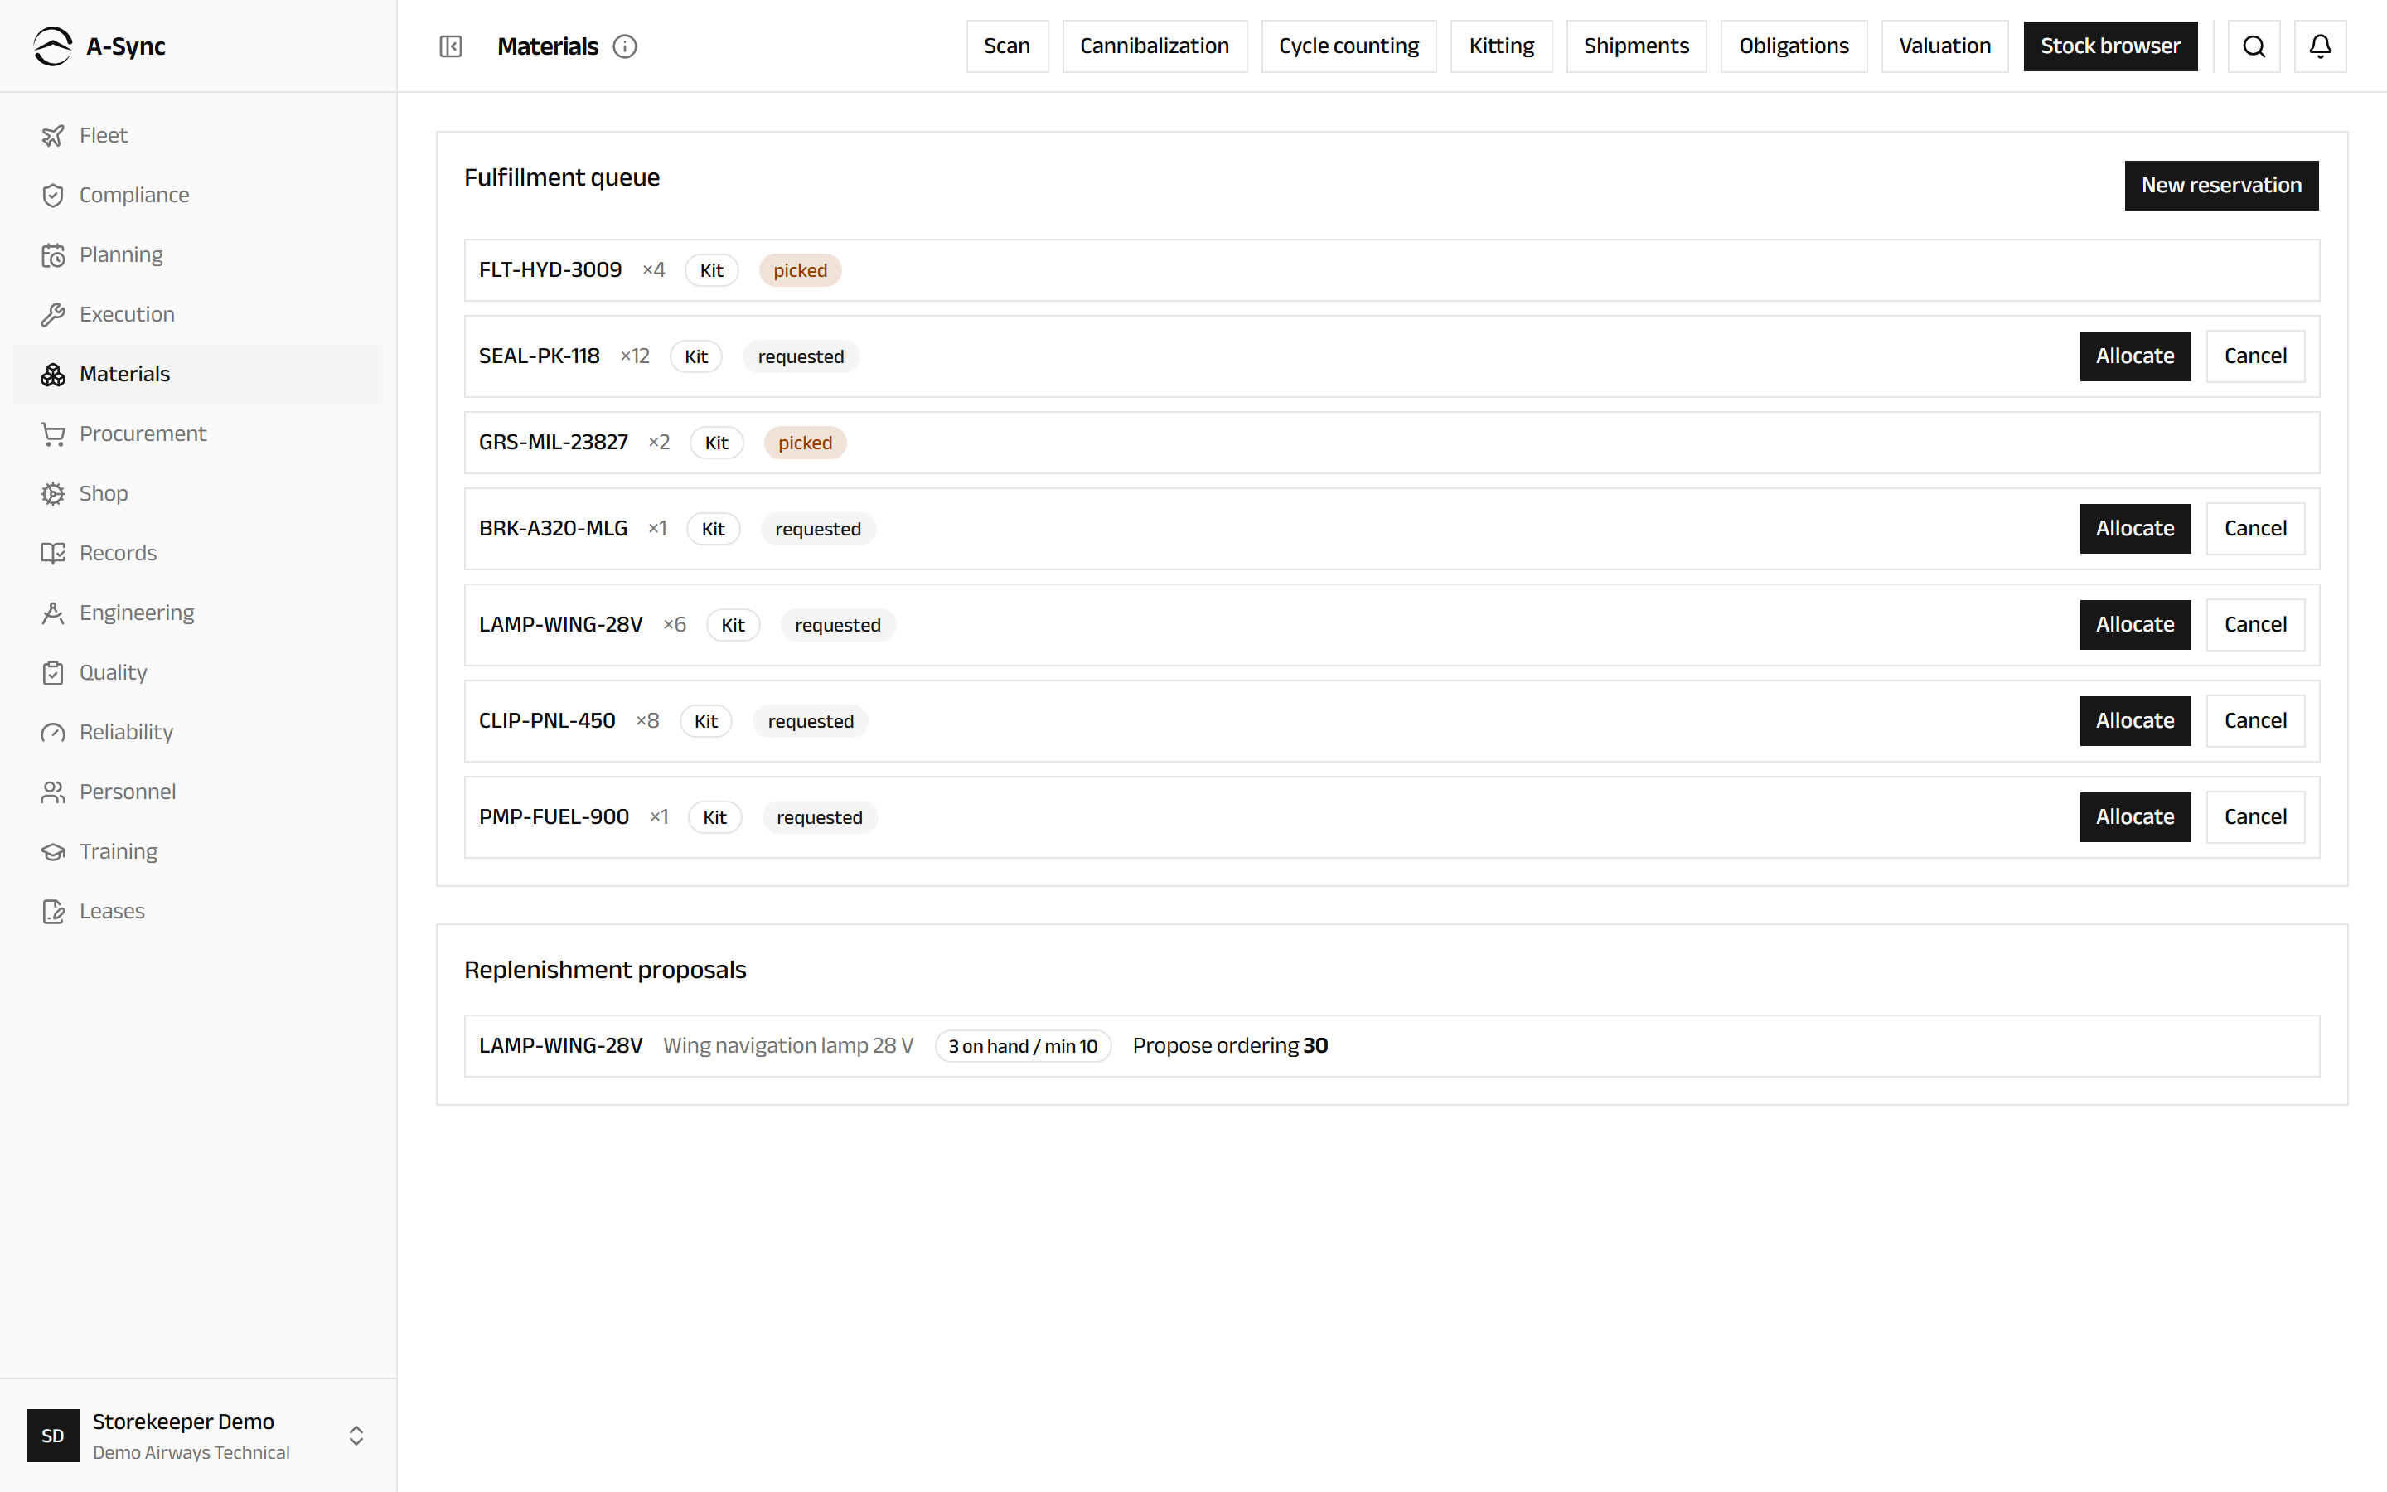
Task: Click 'Propose ordering 30' text
Action: coord(1230,1046)
